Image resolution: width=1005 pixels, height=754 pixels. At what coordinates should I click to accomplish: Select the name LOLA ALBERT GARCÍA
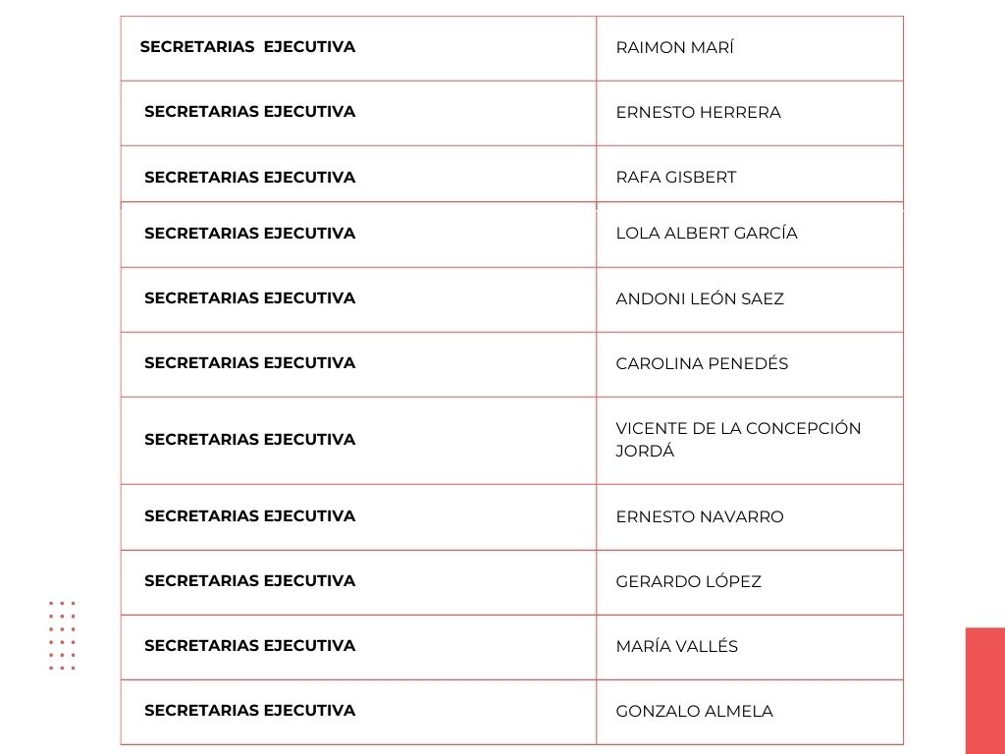coord(706,234)
